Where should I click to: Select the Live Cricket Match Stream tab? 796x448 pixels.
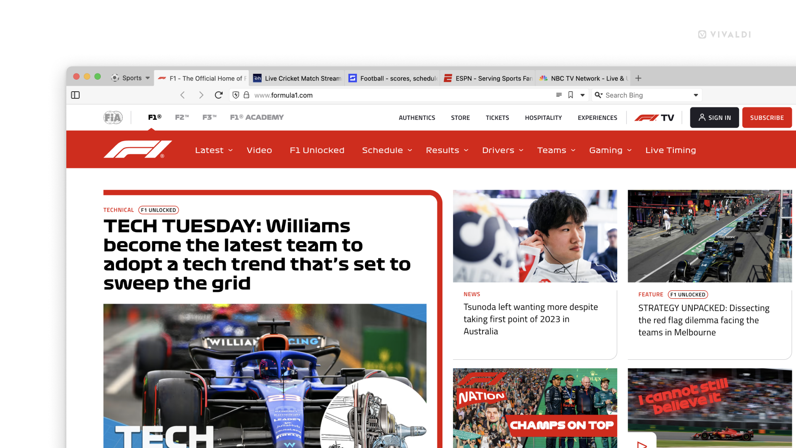[x=297, y=78]
